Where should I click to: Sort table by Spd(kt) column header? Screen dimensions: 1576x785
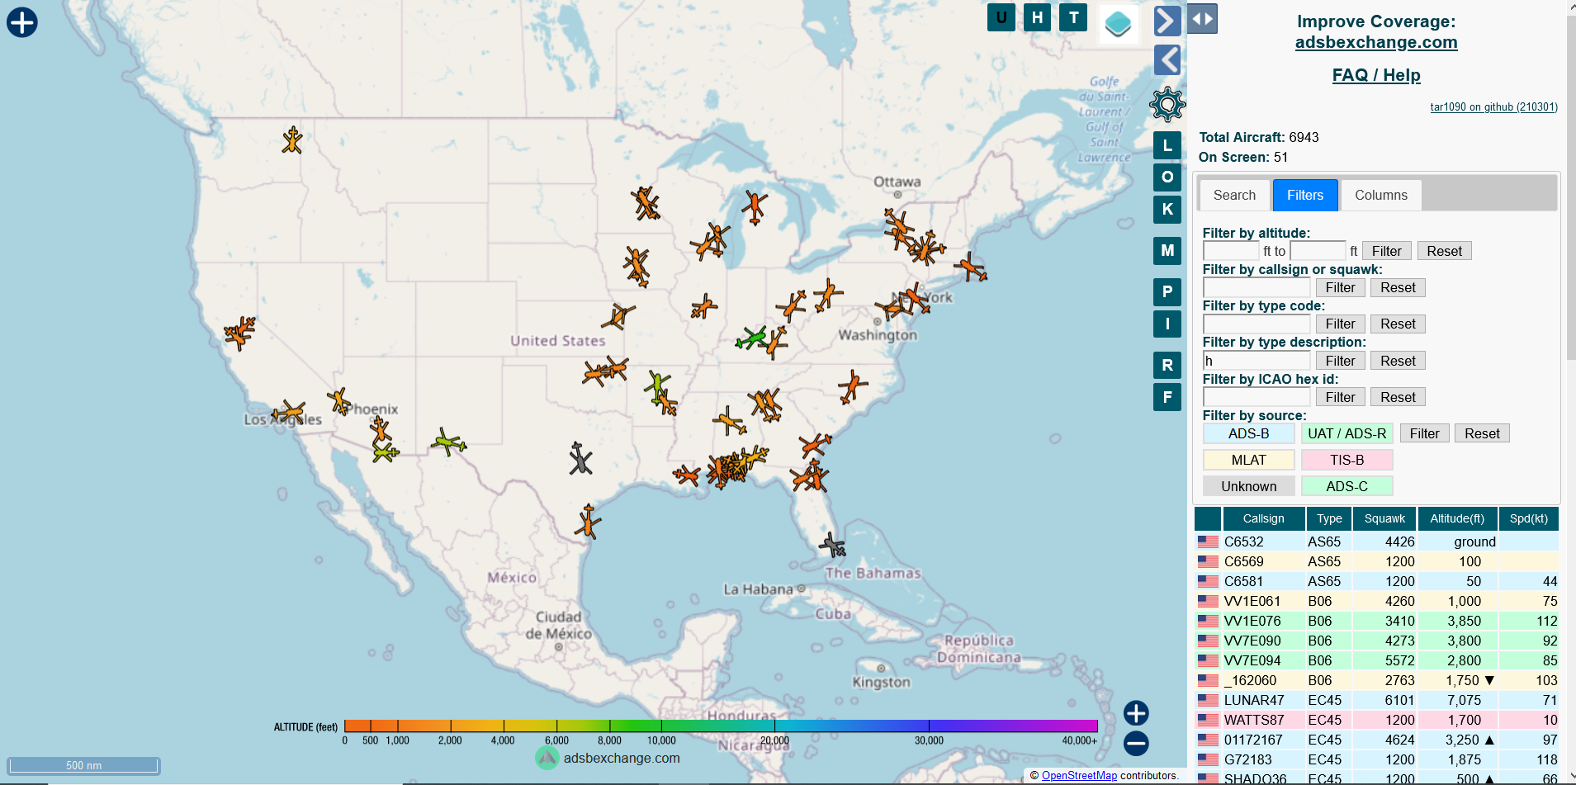1528,518
